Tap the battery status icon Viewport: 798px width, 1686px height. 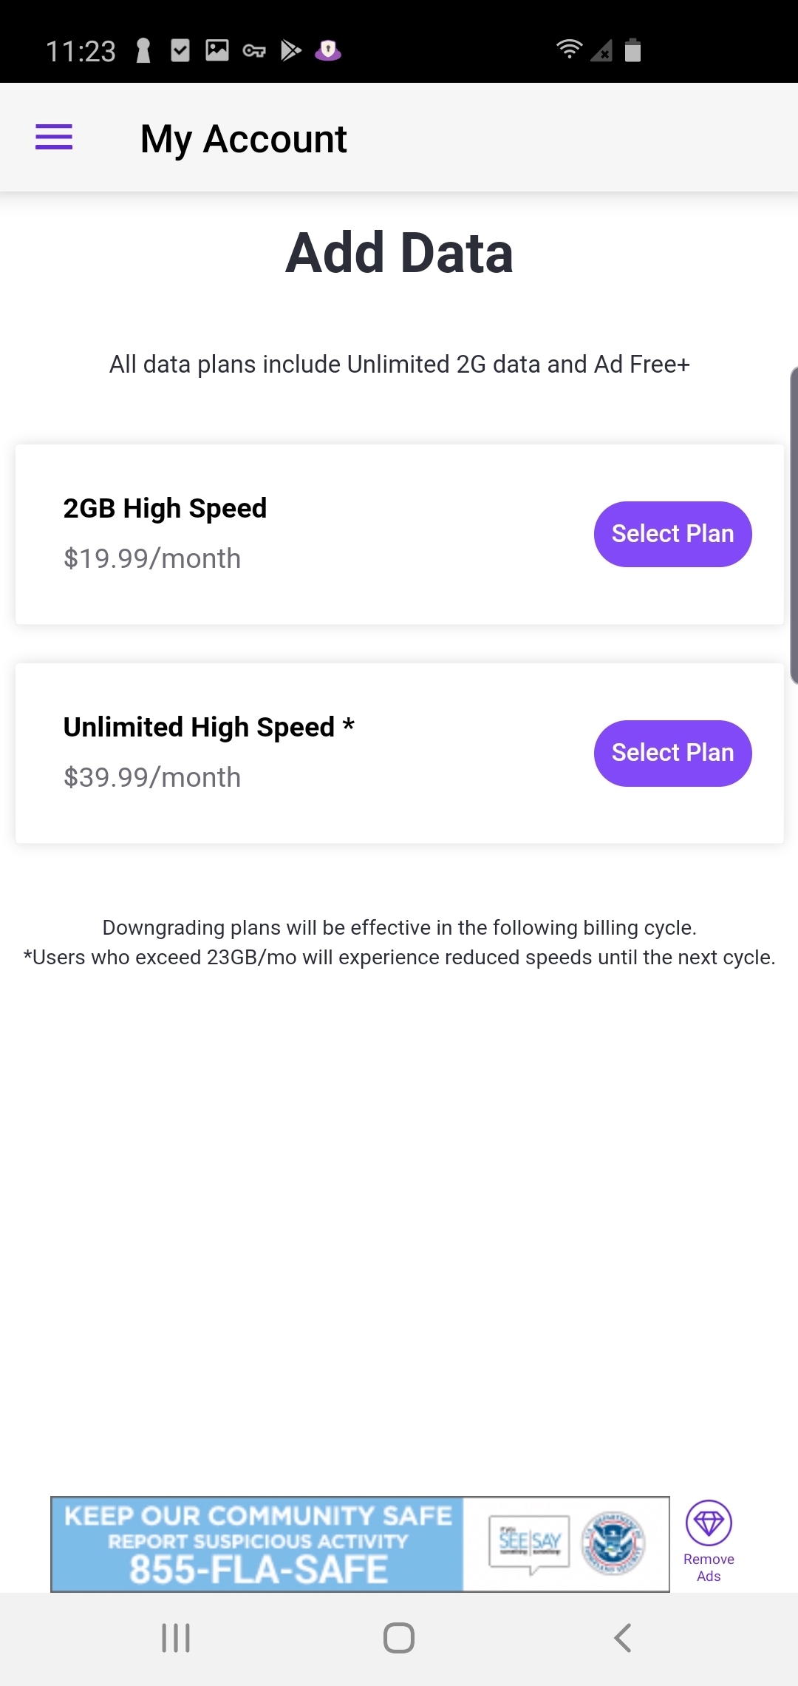(x=632, y=50)
